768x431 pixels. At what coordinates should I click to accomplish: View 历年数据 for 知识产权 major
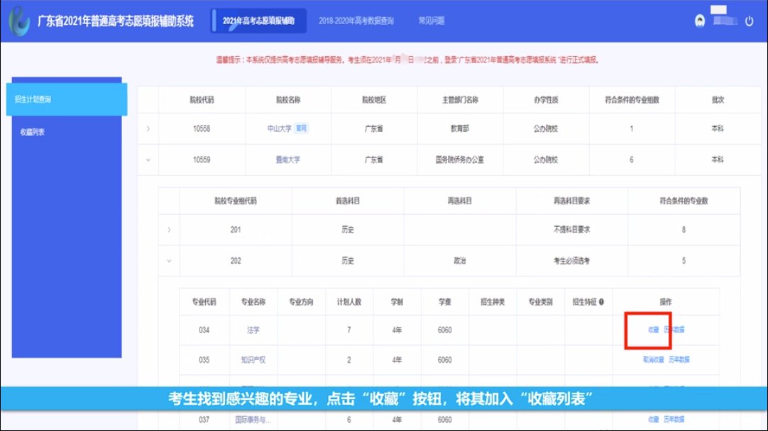(x=679, y=360)
